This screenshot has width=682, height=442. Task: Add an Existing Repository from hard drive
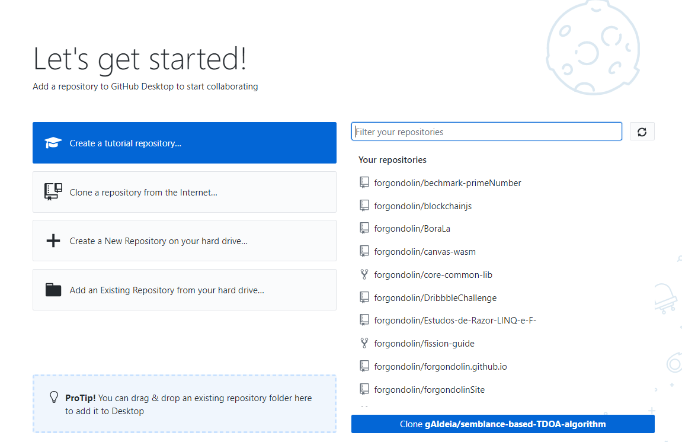(x=184, y=290)
